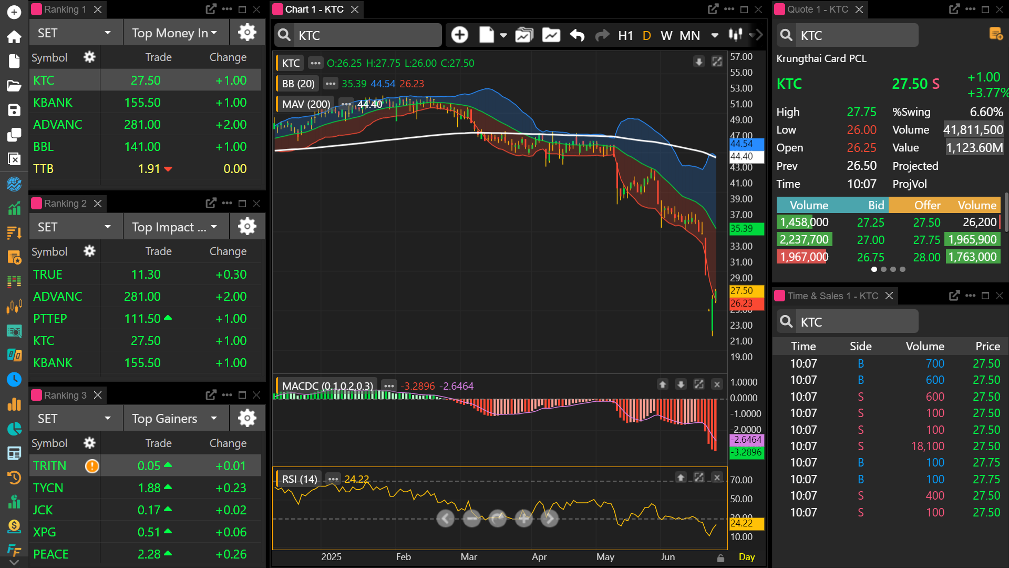Click the open folder icon in sidebar
The height and width of the screenshot is (568, 1009).
tap(14, 86)
